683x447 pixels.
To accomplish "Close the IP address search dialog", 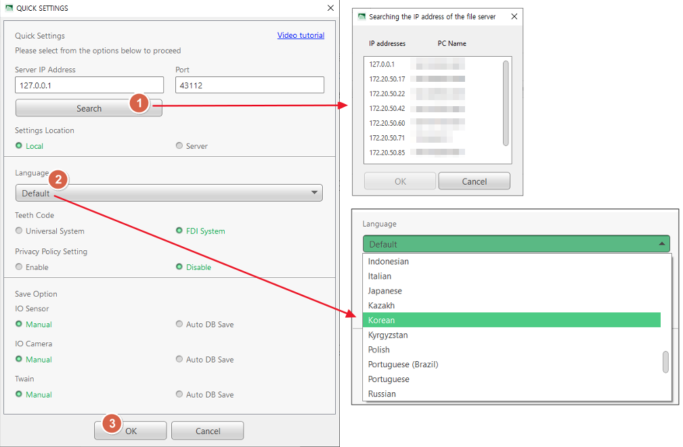I will pyautogui.click(x=514, y=16).
